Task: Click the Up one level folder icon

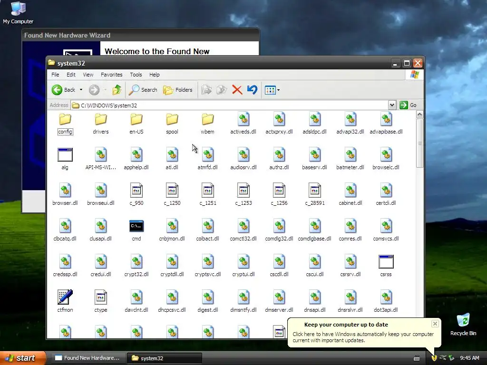Action: pyautogui.click(x=117, y=90)
